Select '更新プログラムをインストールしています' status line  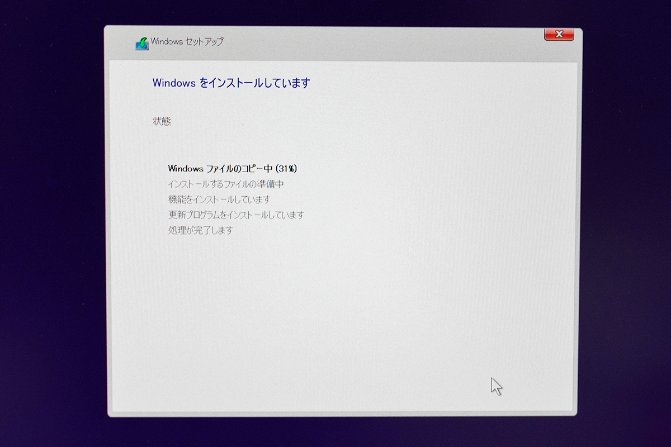pos(236,215)
